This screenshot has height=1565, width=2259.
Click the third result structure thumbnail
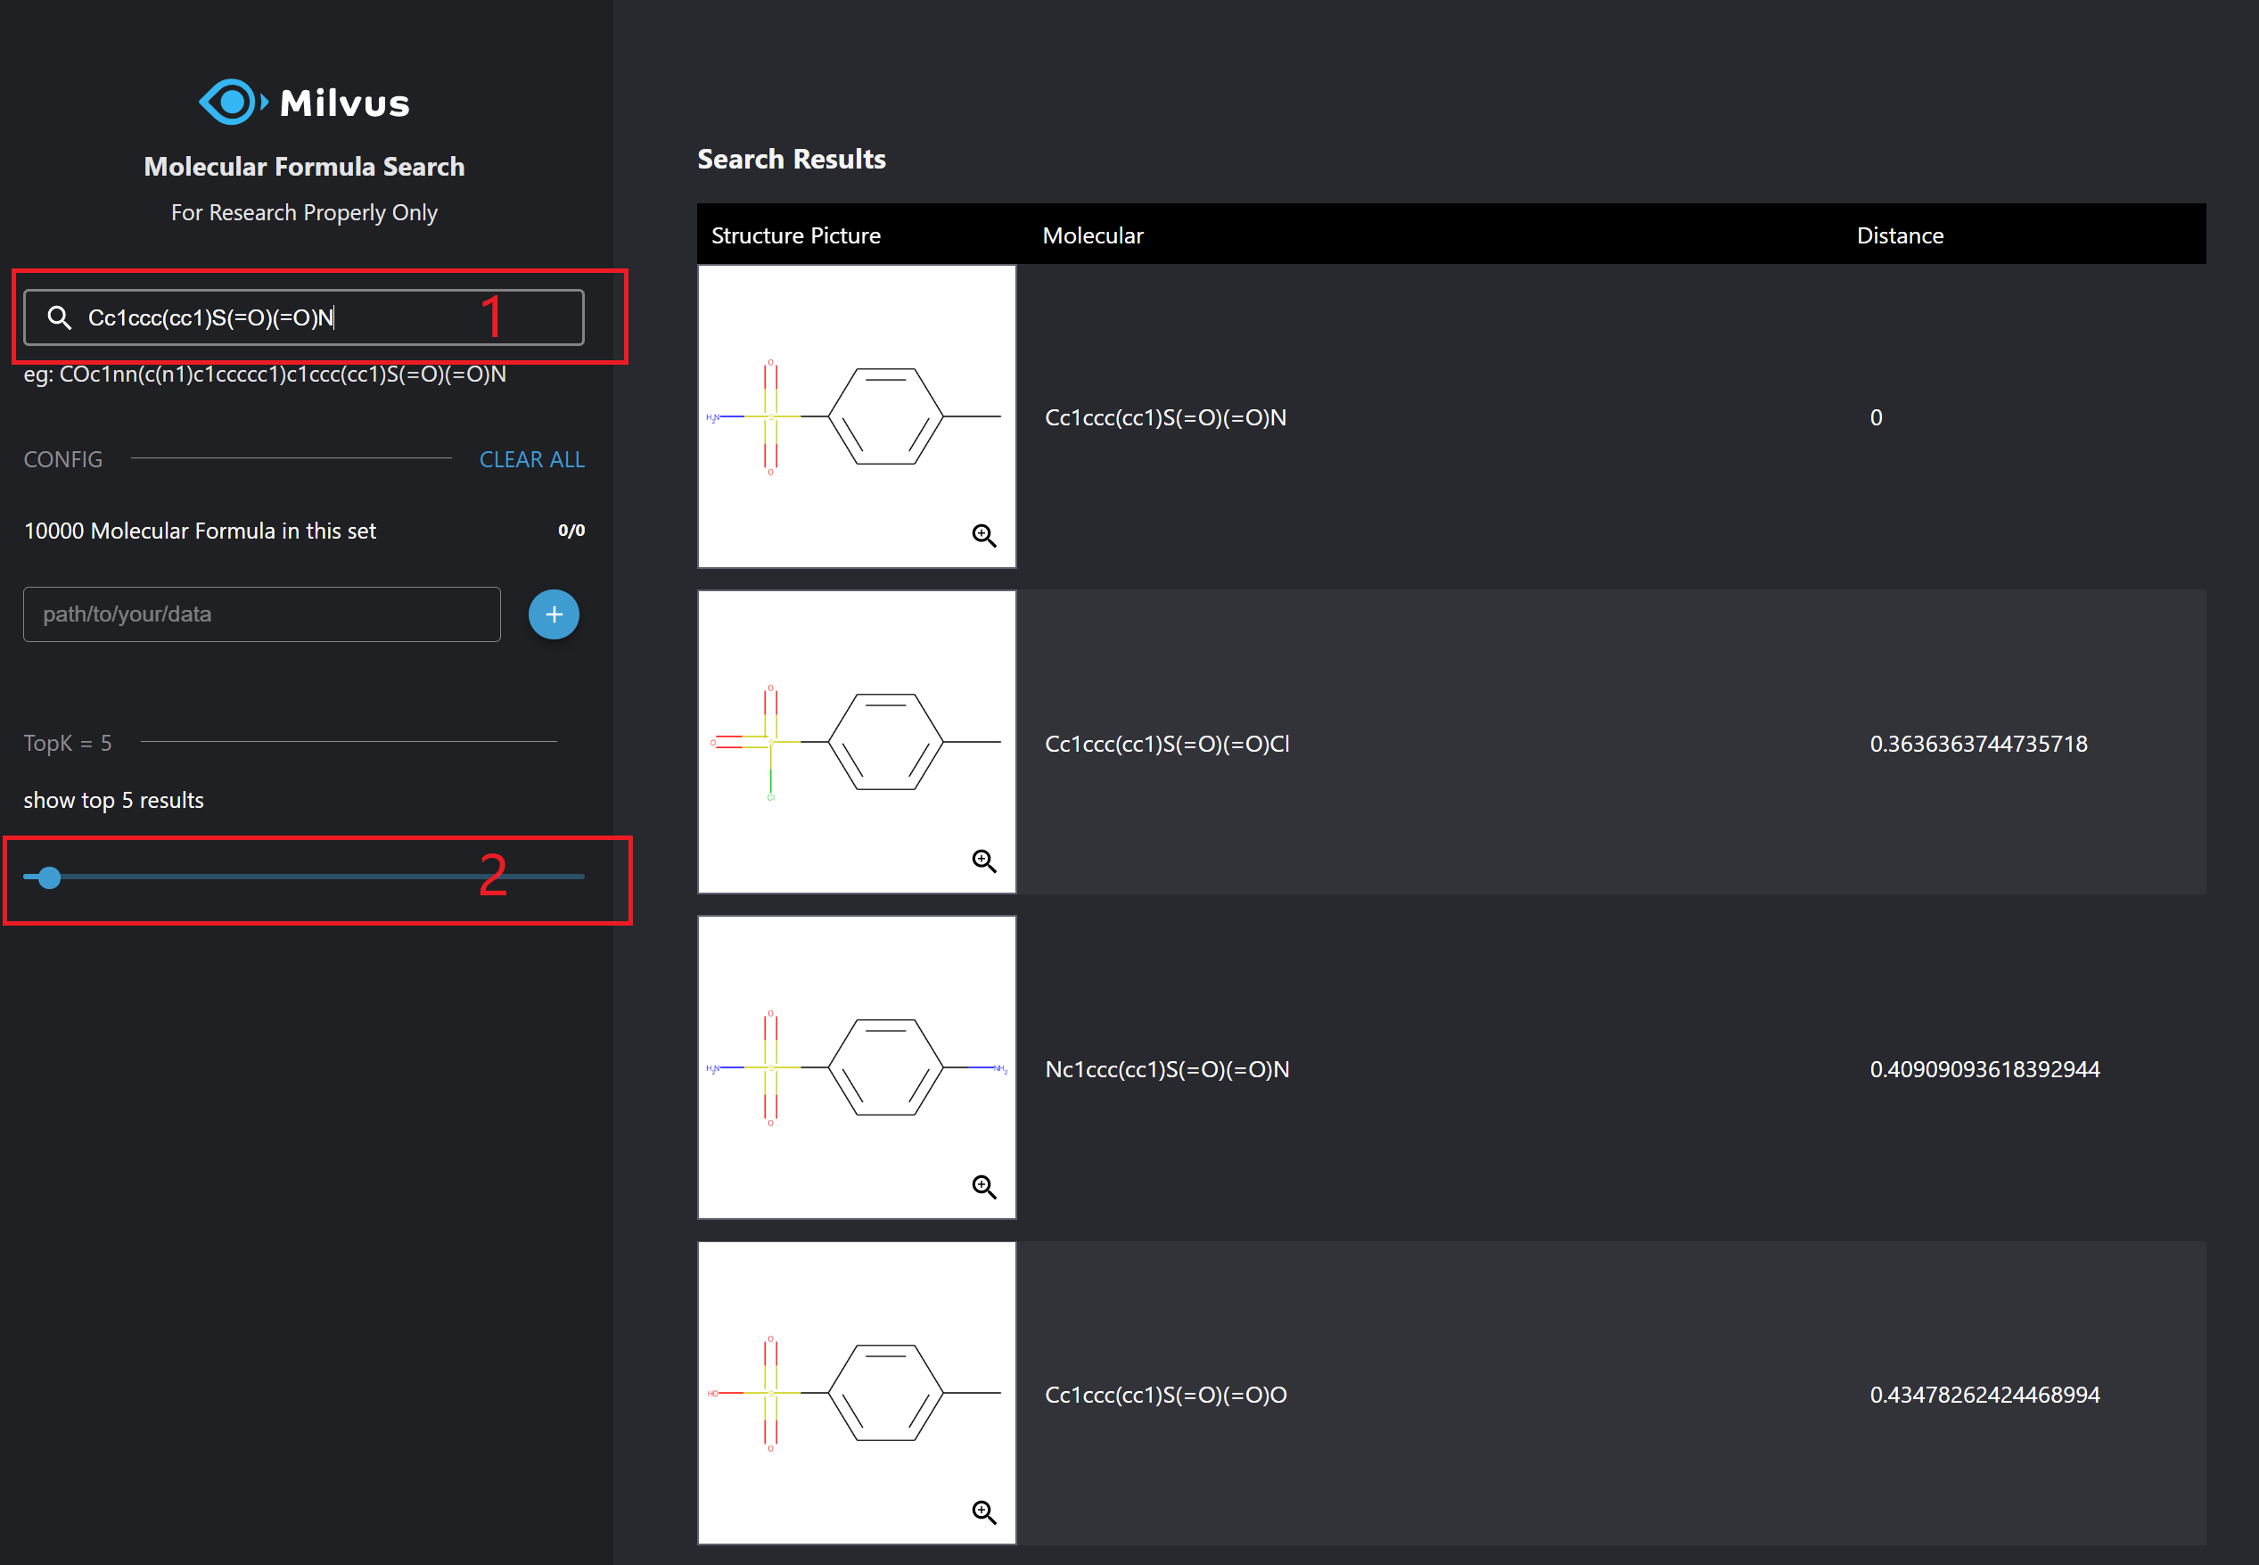[x=856, y=1067]
